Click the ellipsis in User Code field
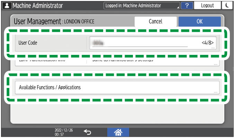This screenshot has height=138, width=234. pos(213,48)
